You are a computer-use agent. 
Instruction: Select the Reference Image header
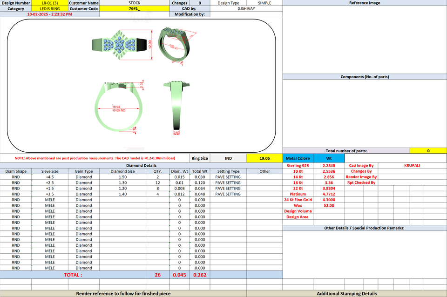[365, 3]
